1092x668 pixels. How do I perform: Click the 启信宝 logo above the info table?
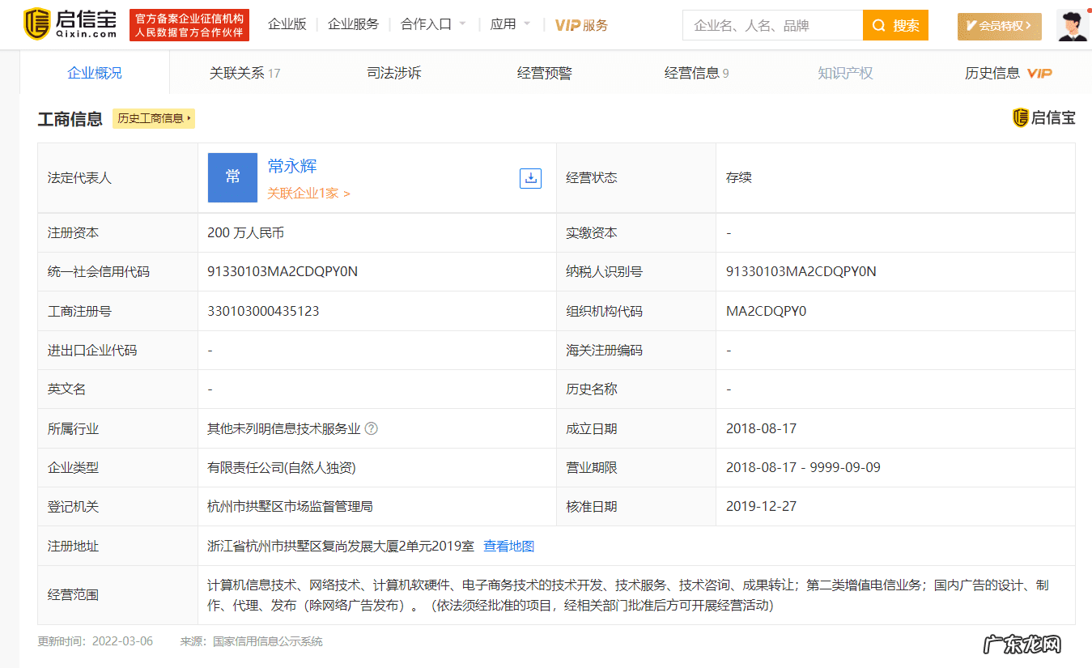tap(1043, 117)
